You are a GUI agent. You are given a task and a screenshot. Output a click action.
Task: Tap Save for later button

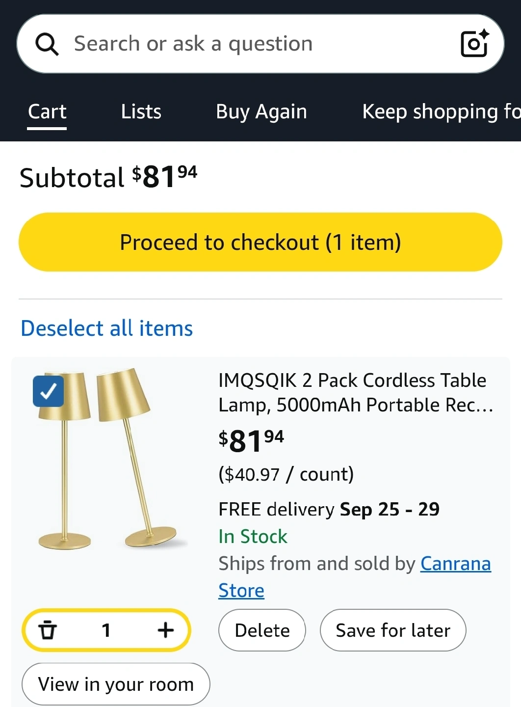coord(392,630)
